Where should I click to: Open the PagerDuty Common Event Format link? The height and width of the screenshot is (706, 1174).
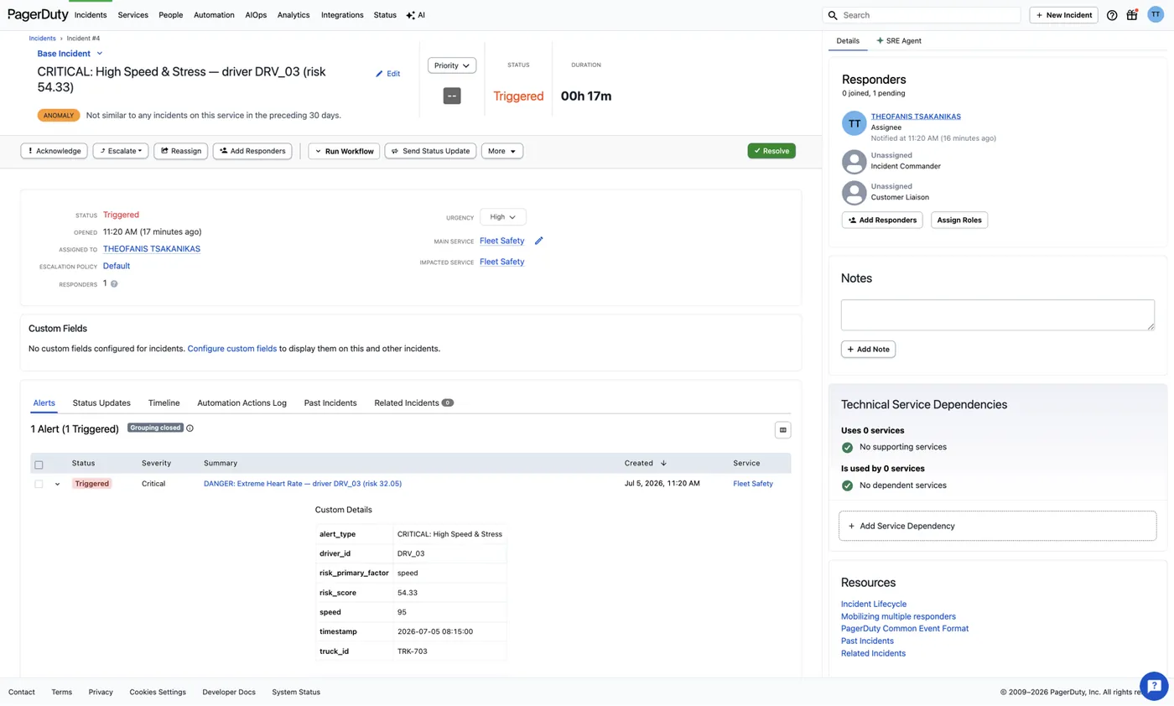pos(905,628)
